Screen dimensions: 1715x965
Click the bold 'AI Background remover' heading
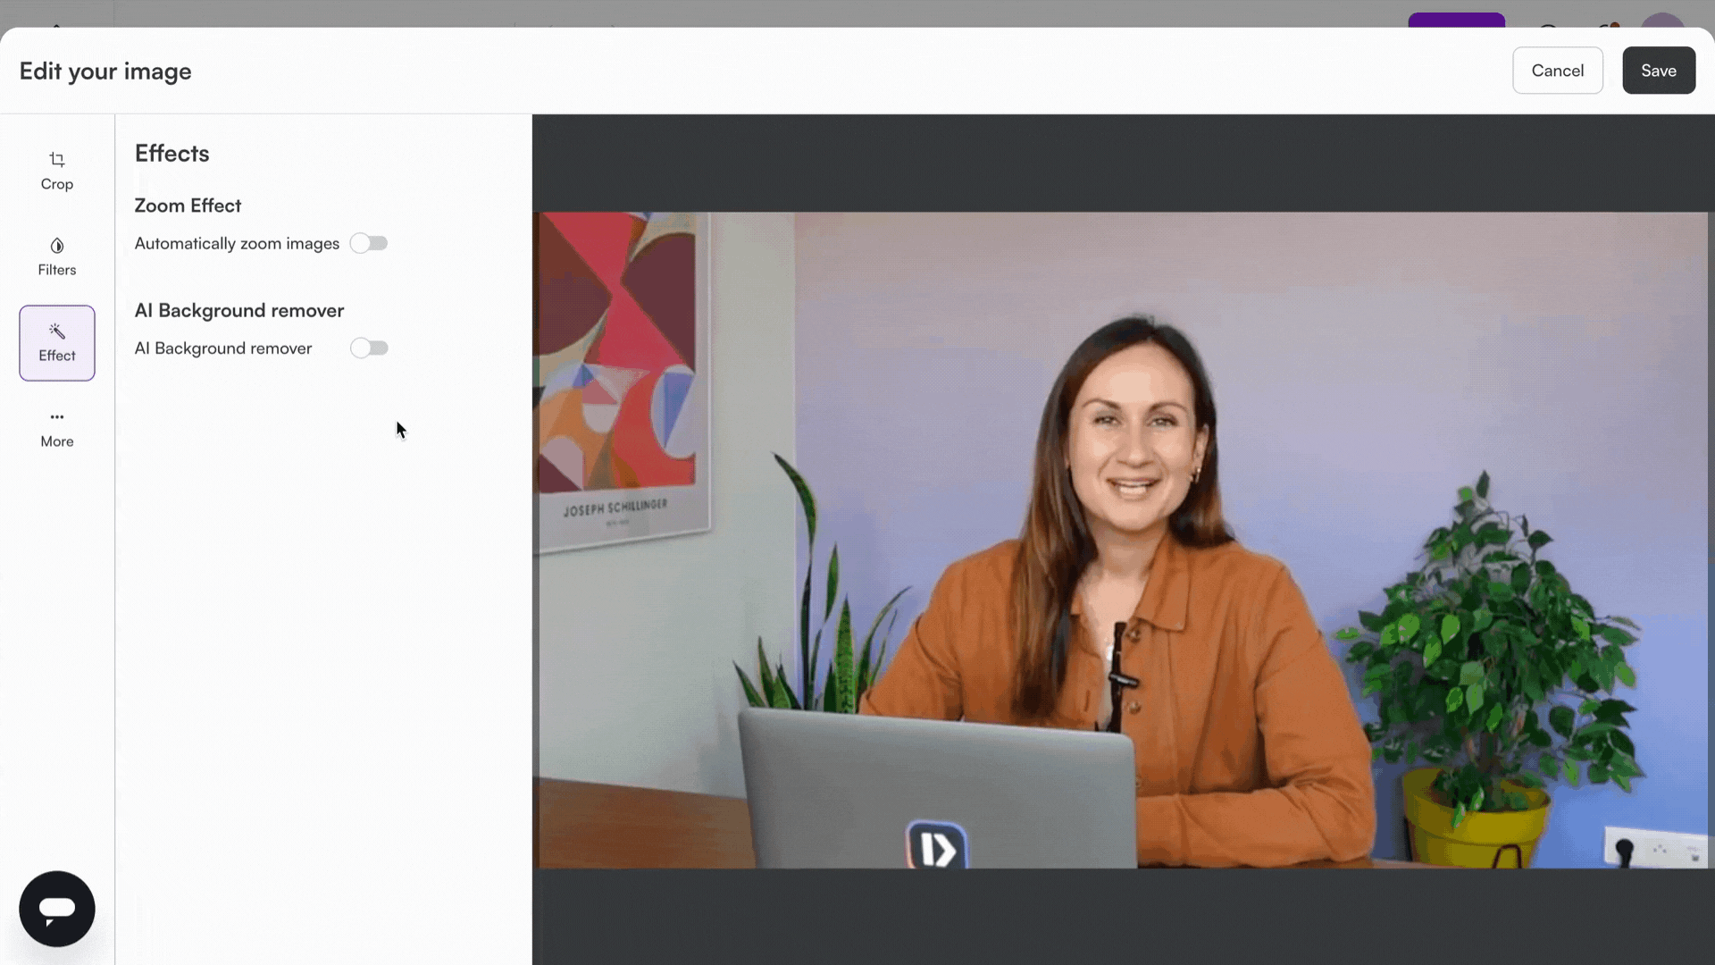coord(238,311)
